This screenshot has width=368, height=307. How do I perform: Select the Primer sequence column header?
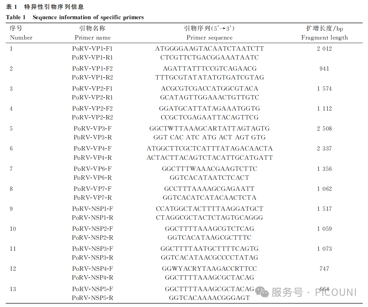point(210,37)
